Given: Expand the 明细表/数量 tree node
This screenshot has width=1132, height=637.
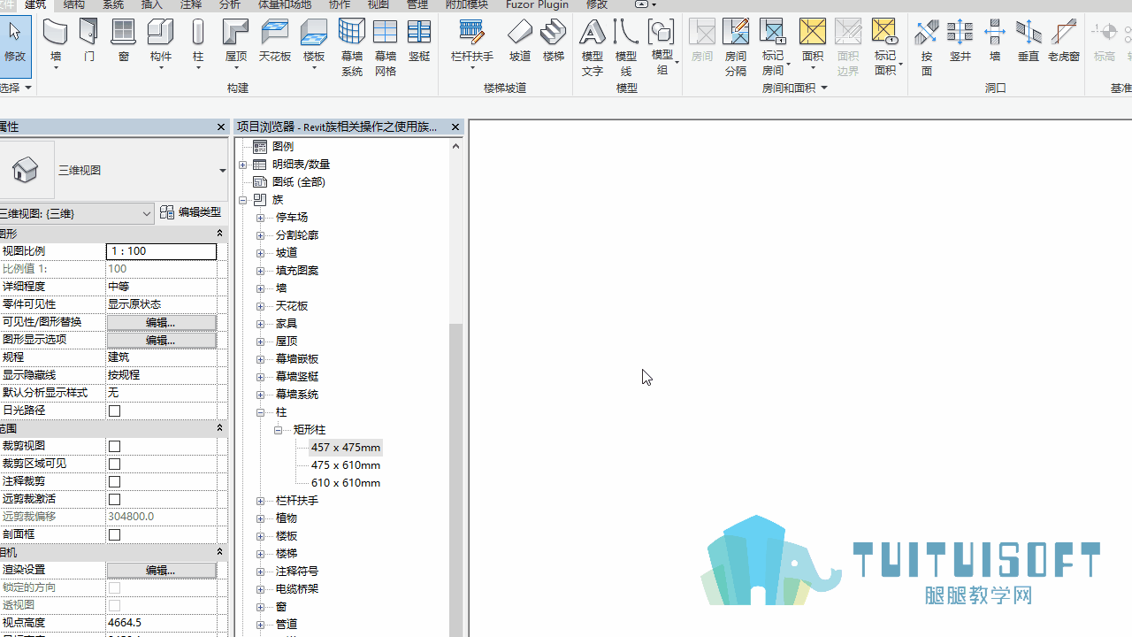Looking at the screenshot, I should click(243, 164).
